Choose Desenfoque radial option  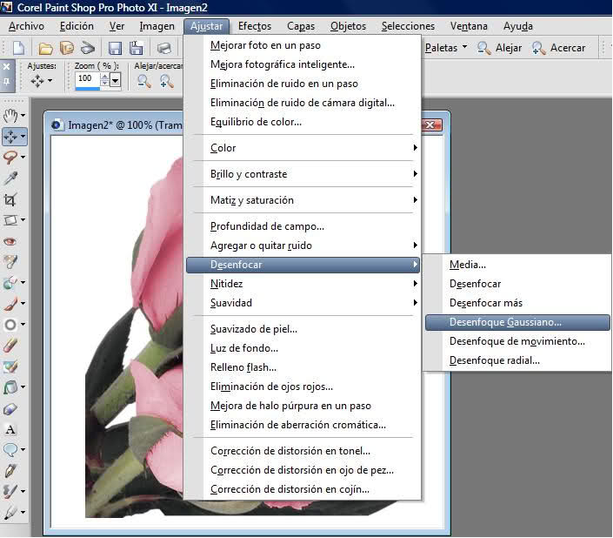tap(517, 360)
